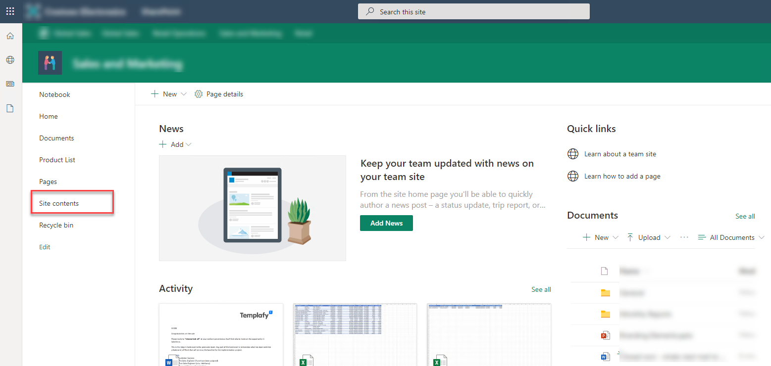
Task: Click the Home icon in left rail
Action: click(x=10, y=36)
